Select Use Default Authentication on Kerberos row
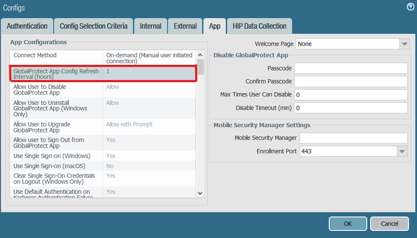417x238 pixels. point(103,192)
